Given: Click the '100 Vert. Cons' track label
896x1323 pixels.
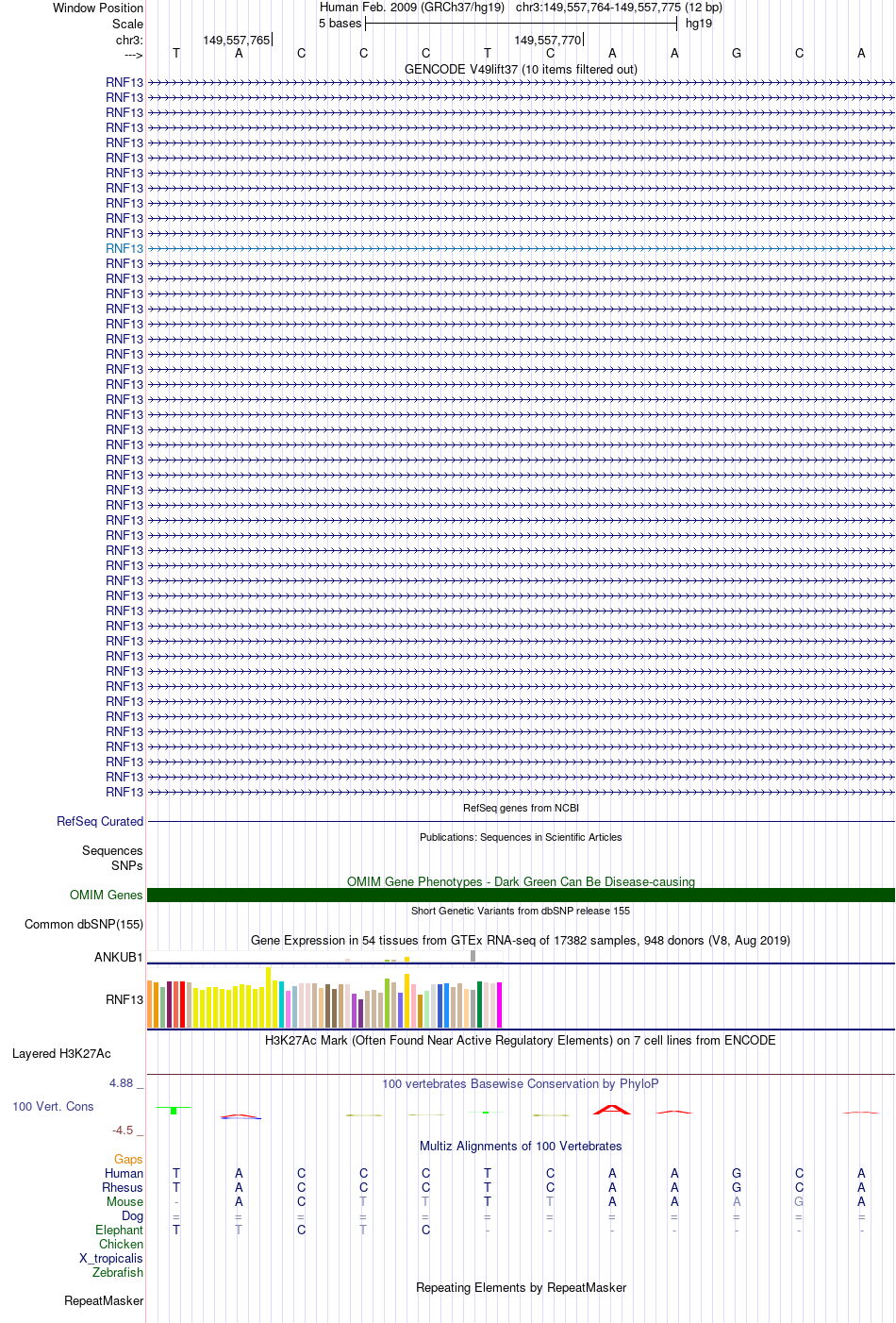Looking at the screenshot, I should [53, 1106].
